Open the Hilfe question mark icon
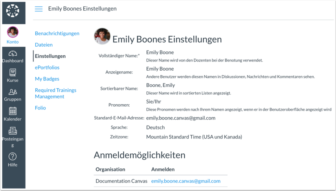 [13, 156]
